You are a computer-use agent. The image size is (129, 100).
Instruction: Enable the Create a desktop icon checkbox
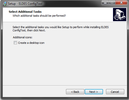15,43
